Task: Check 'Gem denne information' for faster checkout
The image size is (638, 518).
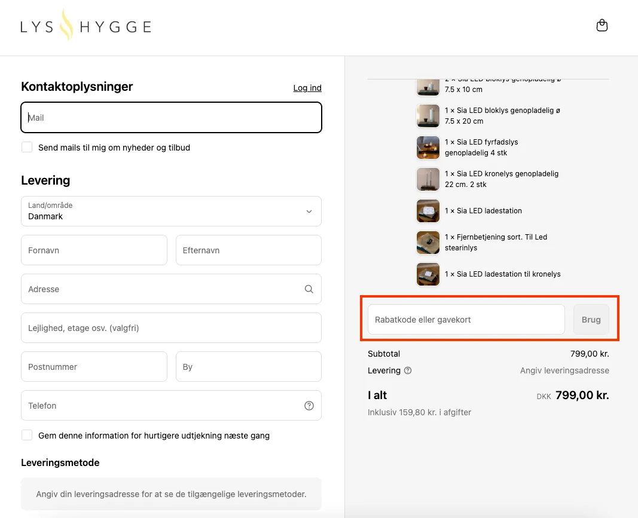Action: click(x=27, y=436)
